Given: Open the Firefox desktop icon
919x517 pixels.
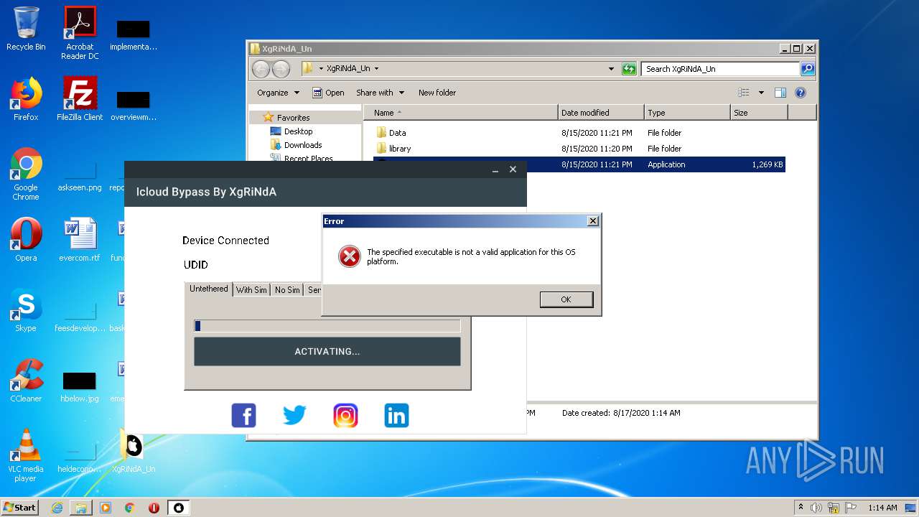Looking at the screenshot, I should [x=26, y=99].
